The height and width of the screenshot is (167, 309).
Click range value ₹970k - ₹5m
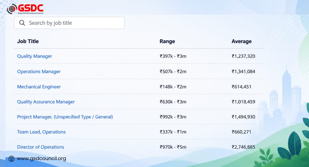[173, 147]
